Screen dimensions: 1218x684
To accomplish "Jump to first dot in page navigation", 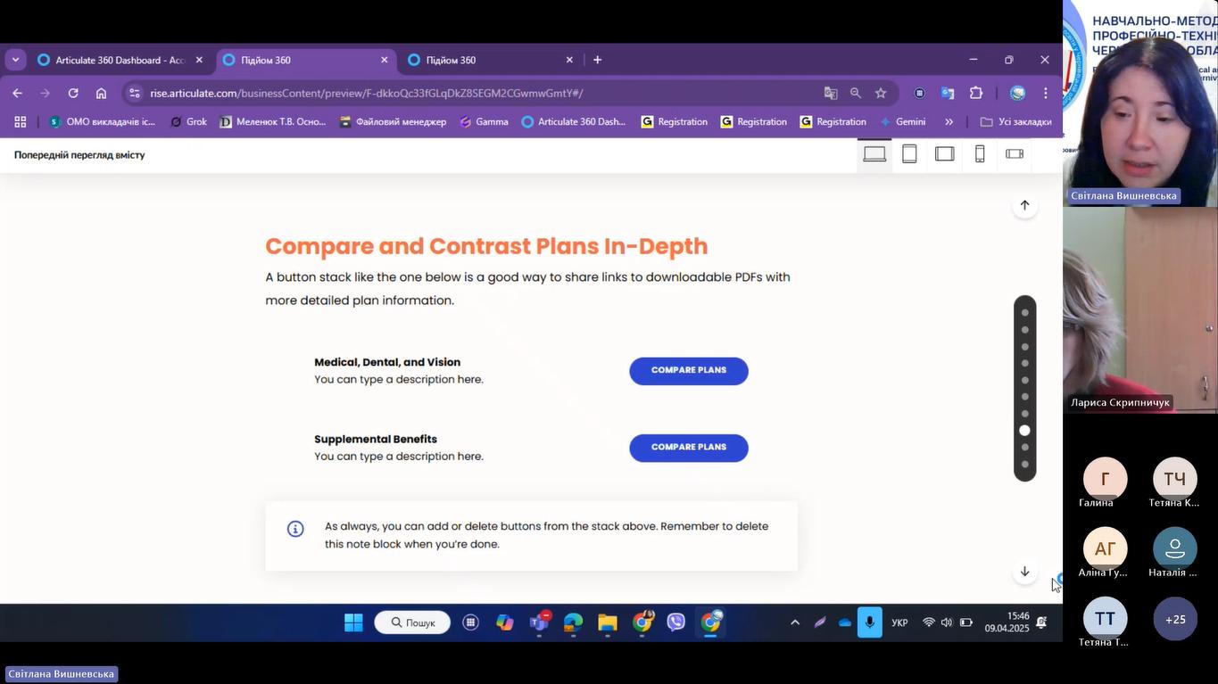I will pos(1024,313).
